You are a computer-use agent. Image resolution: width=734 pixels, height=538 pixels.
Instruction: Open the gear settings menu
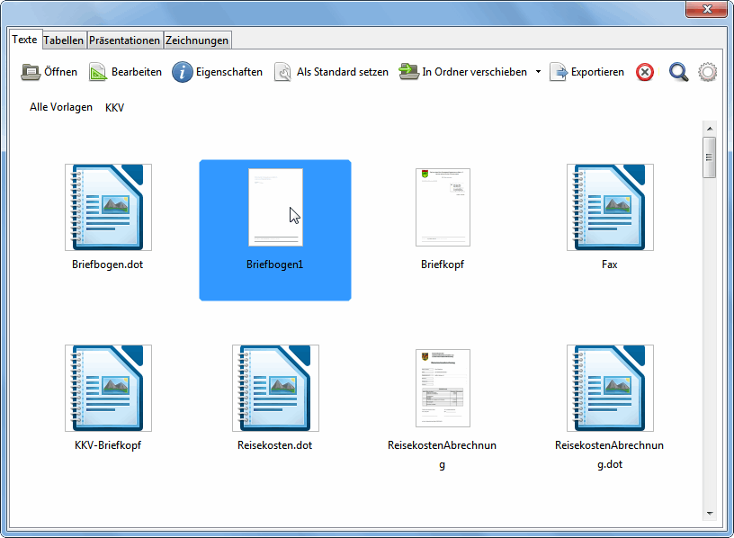coord(708,73)
